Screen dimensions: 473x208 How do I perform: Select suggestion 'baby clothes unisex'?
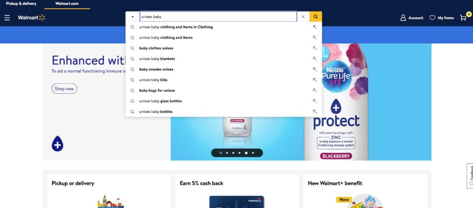[224, 48]
